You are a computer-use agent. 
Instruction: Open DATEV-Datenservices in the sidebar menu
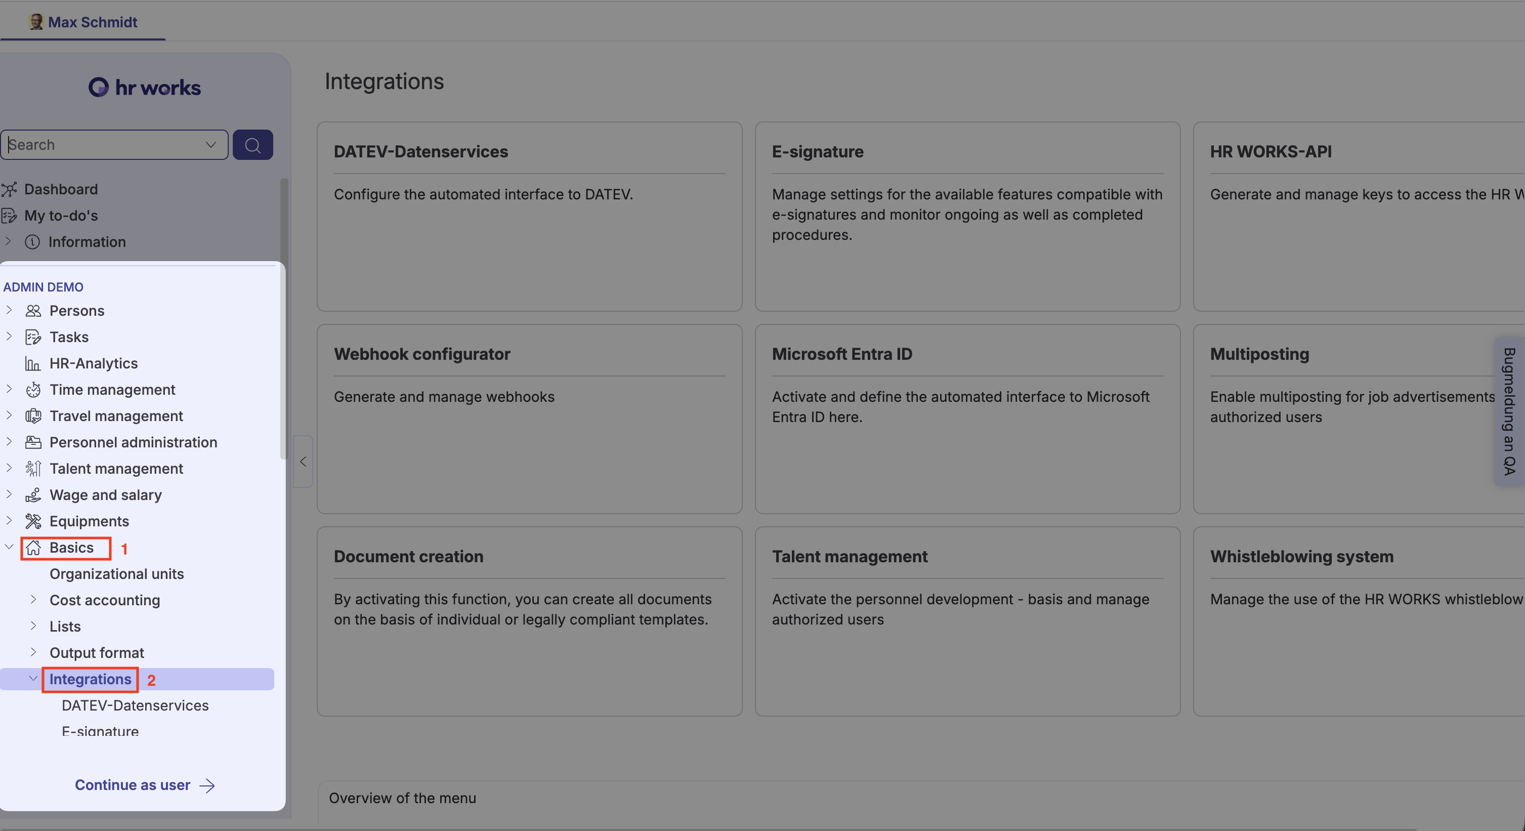(135, 705)
